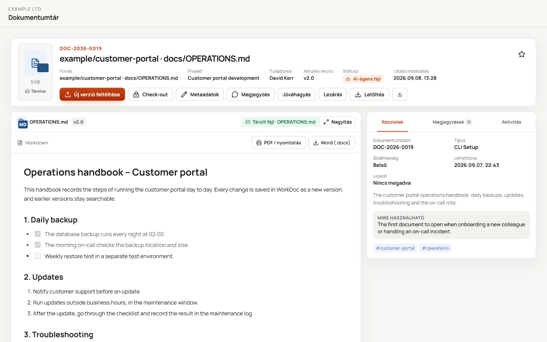Click the #operations tag
The width and height of the screenshot is (547, 342).
point(435,248)
